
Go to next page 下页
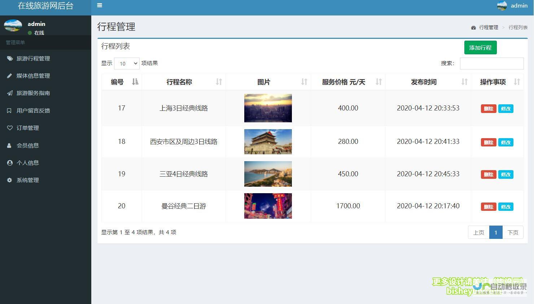coord(513,232)
